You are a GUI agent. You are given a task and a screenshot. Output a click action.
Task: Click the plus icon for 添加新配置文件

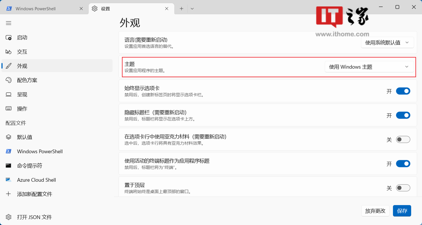(8, 194)
